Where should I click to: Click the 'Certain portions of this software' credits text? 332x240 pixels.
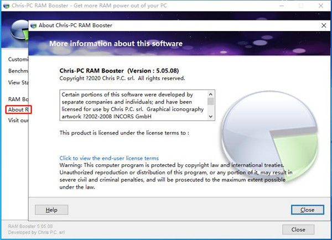click(x=133, y=106)
